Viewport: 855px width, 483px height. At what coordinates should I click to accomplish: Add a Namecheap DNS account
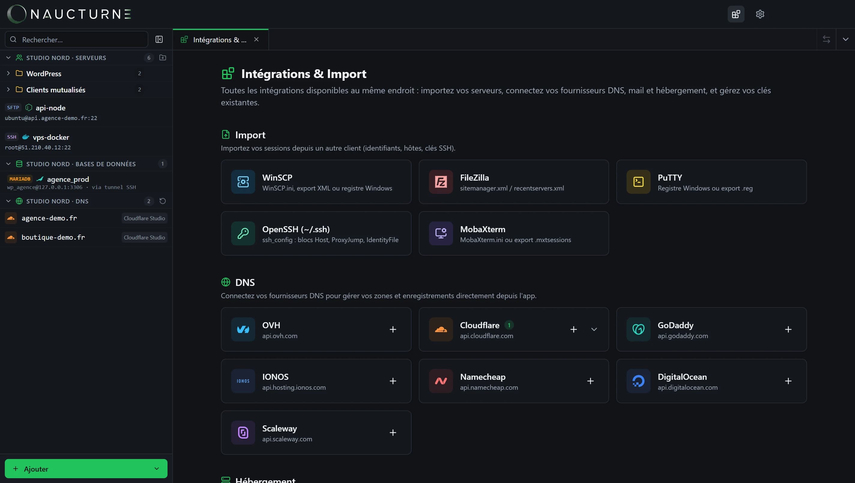(590, 381)
